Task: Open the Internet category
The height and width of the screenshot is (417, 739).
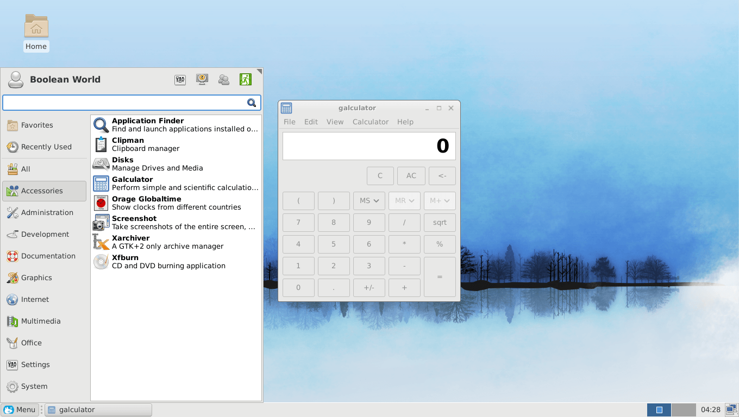Action: pyautogui.click(x=45, y=300)
